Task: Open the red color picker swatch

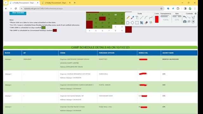Action: click(x=157, y=19)
